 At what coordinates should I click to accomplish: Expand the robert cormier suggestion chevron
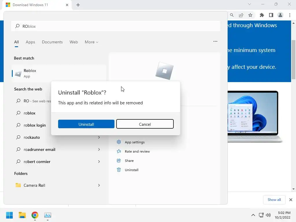click(x=99, y=162)
